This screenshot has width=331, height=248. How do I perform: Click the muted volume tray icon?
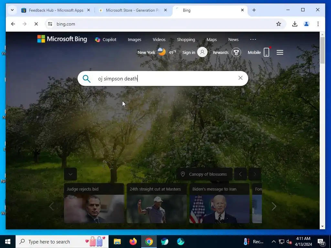289,242
